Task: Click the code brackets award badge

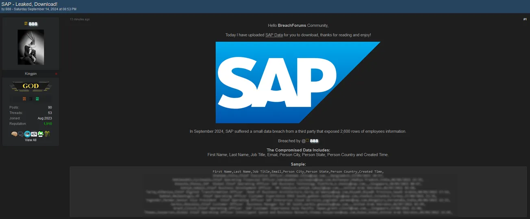Action: click(x=34, y=134)
